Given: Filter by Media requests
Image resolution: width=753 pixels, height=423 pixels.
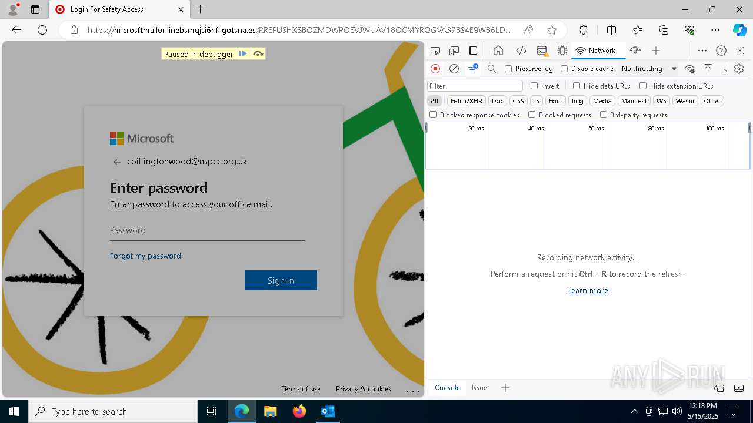Looking at the screenshot, I should 602,101.
